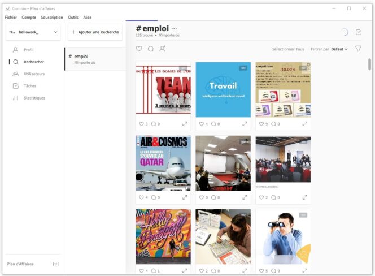Like the 10.00 € products post
The width and height of the screenshot is (375, 276).
[x=261, y=124]
